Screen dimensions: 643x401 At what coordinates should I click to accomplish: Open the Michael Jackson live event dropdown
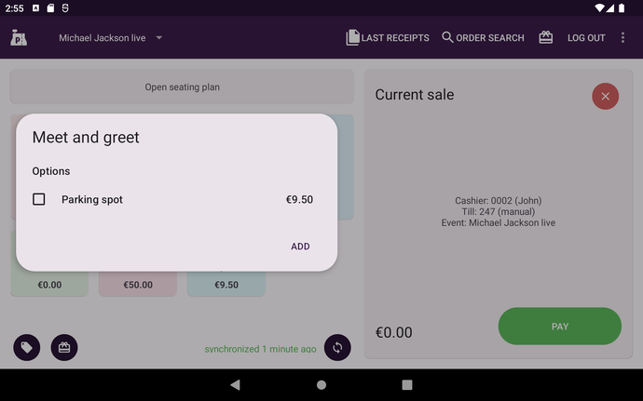coord(111,38)
